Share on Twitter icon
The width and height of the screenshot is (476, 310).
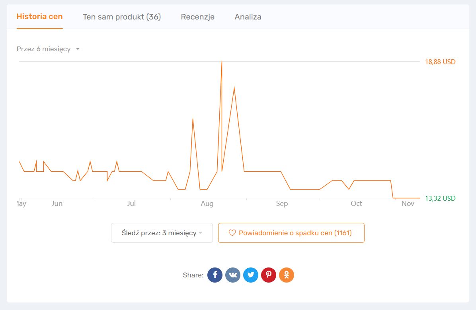click(251, 275)
